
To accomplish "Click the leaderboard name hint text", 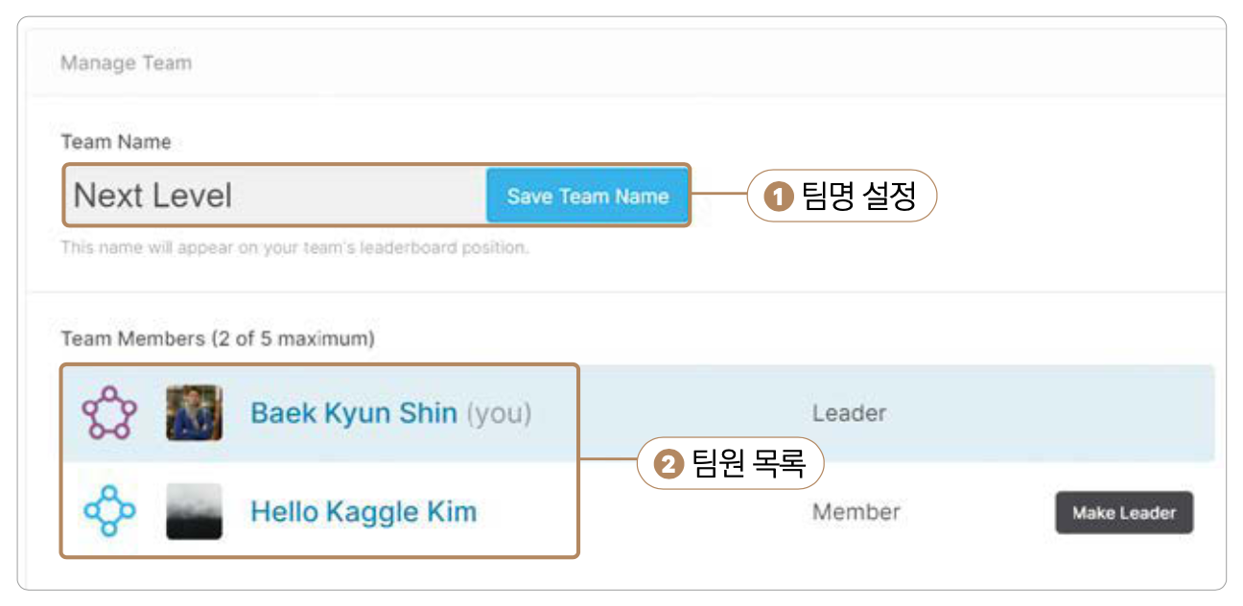I will [x=294, y=247].
